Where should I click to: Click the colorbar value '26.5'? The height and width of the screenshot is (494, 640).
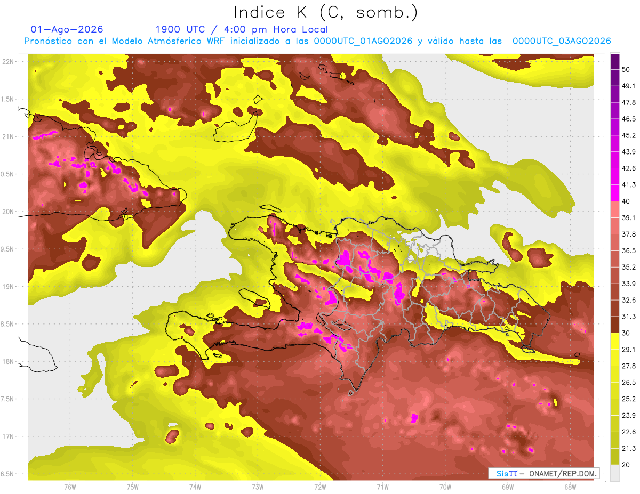click(628, 383)
